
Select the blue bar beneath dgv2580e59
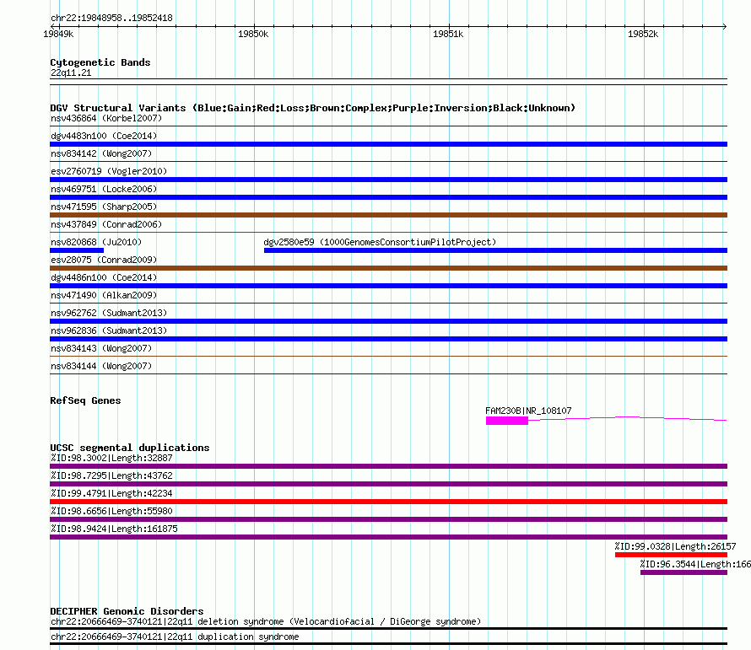click(495, 250)
